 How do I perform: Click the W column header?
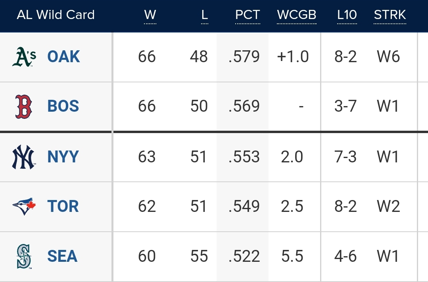150,15
